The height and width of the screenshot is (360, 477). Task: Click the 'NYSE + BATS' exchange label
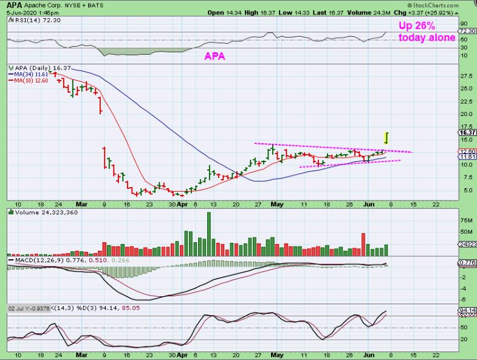(84, 5)
